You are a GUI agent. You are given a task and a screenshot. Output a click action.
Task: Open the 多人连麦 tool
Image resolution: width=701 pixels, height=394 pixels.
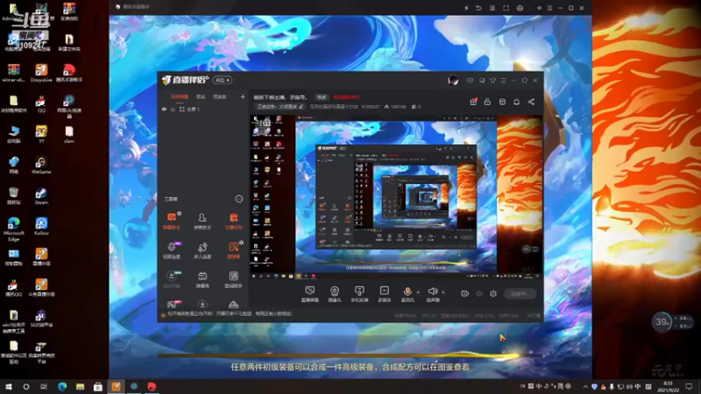click(x=202, y=250)
